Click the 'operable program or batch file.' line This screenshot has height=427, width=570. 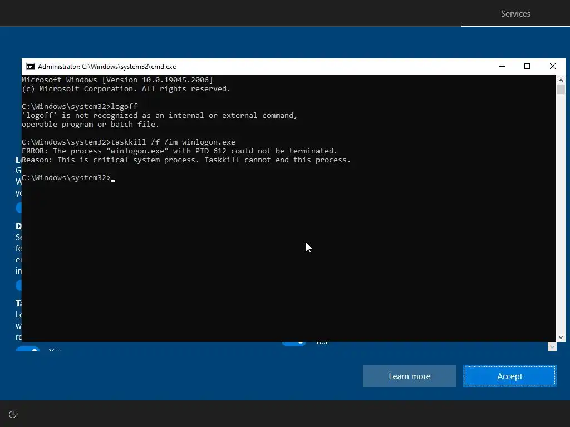coord(91,124)
